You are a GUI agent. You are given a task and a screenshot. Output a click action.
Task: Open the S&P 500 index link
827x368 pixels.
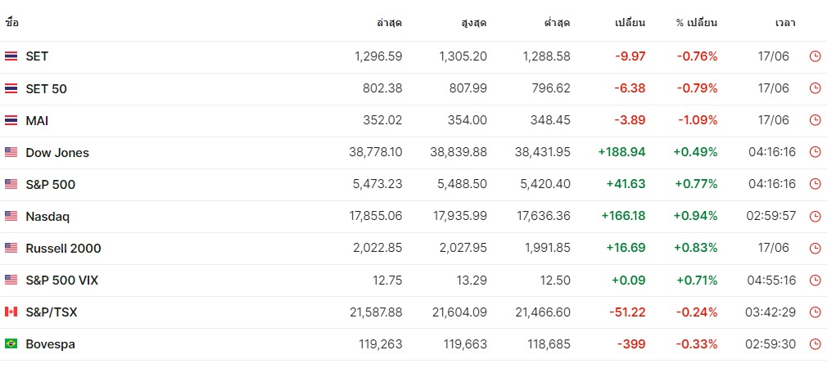50,184
